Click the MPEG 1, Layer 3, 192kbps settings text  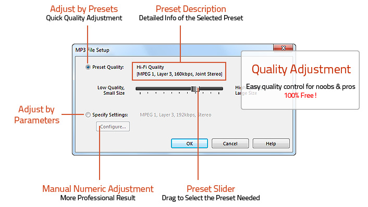click(176, 115)
